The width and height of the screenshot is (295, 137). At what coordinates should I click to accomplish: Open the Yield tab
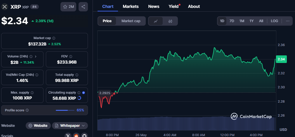(174, 6)
